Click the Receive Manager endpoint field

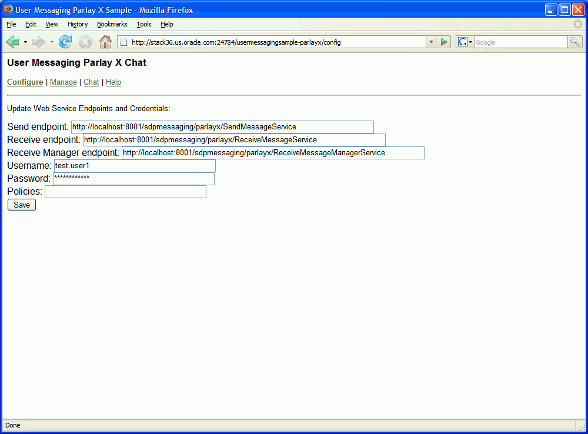[273, 153]
